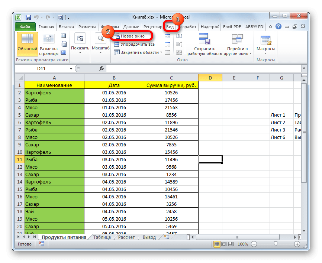Viewport: 322px width, 263px height.
Task: Toggle the Synchronous Scrolling icon
Action: [179, 44]
